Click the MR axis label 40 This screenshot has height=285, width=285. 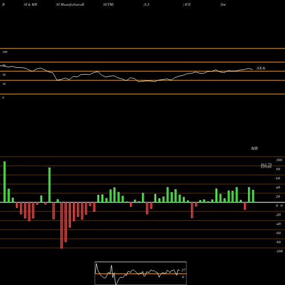[278, 188]
